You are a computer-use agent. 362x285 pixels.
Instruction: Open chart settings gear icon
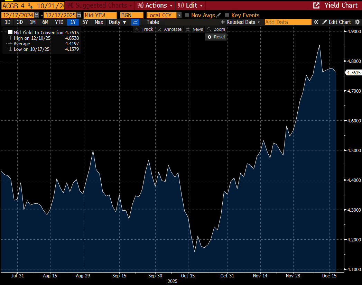[x=357, y=22]
